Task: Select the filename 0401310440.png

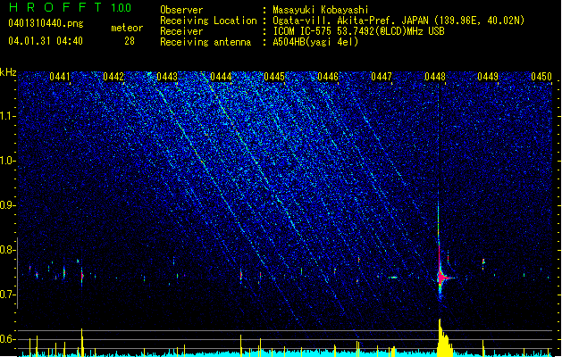Action: (x=46, y=23)
